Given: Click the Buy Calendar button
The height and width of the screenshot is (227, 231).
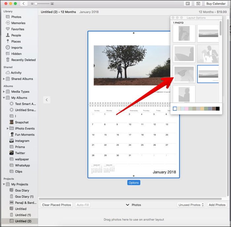Looking at the screenshot, I should (x=216, y=4).
